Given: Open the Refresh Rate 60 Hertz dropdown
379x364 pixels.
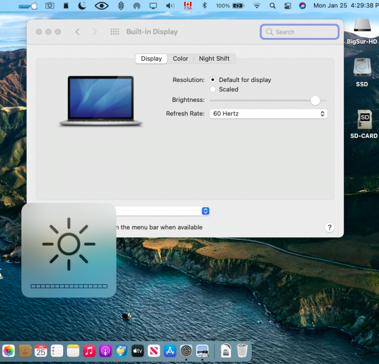Looking at the screenshot, I should pos(268,114).
